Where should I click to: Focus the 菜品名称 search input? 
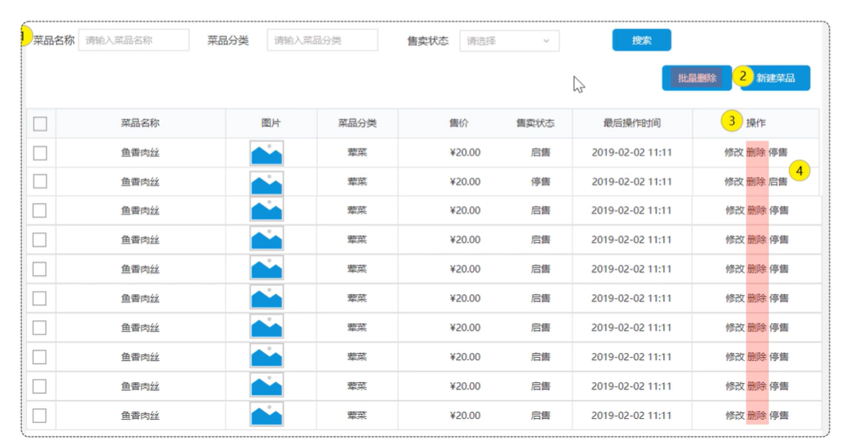point(133,40)
